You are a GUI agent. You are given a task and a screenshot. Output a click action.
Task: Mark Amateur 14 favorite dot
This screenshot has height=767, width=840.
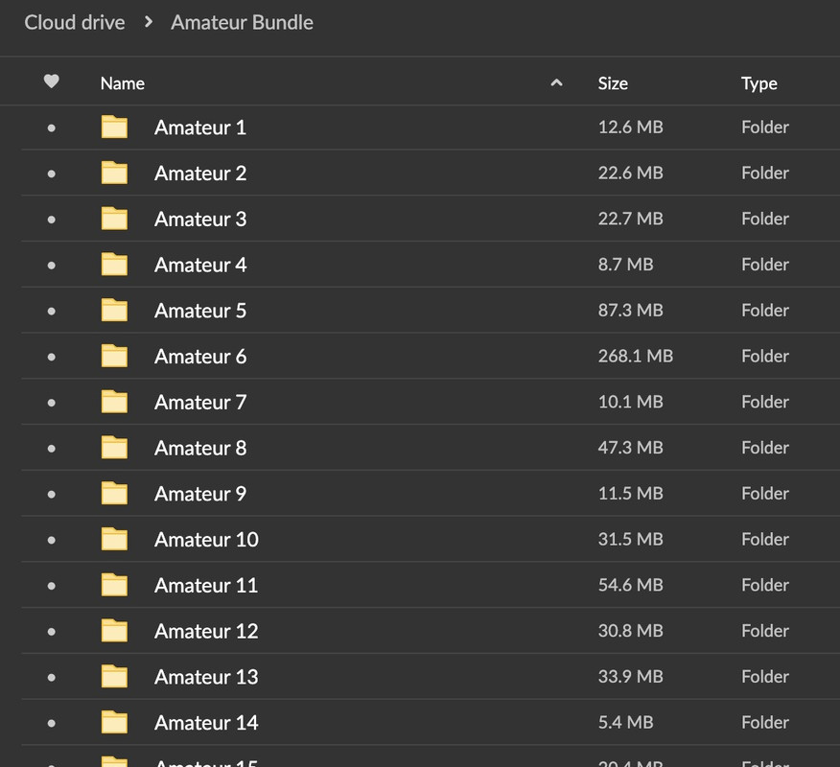52,723
